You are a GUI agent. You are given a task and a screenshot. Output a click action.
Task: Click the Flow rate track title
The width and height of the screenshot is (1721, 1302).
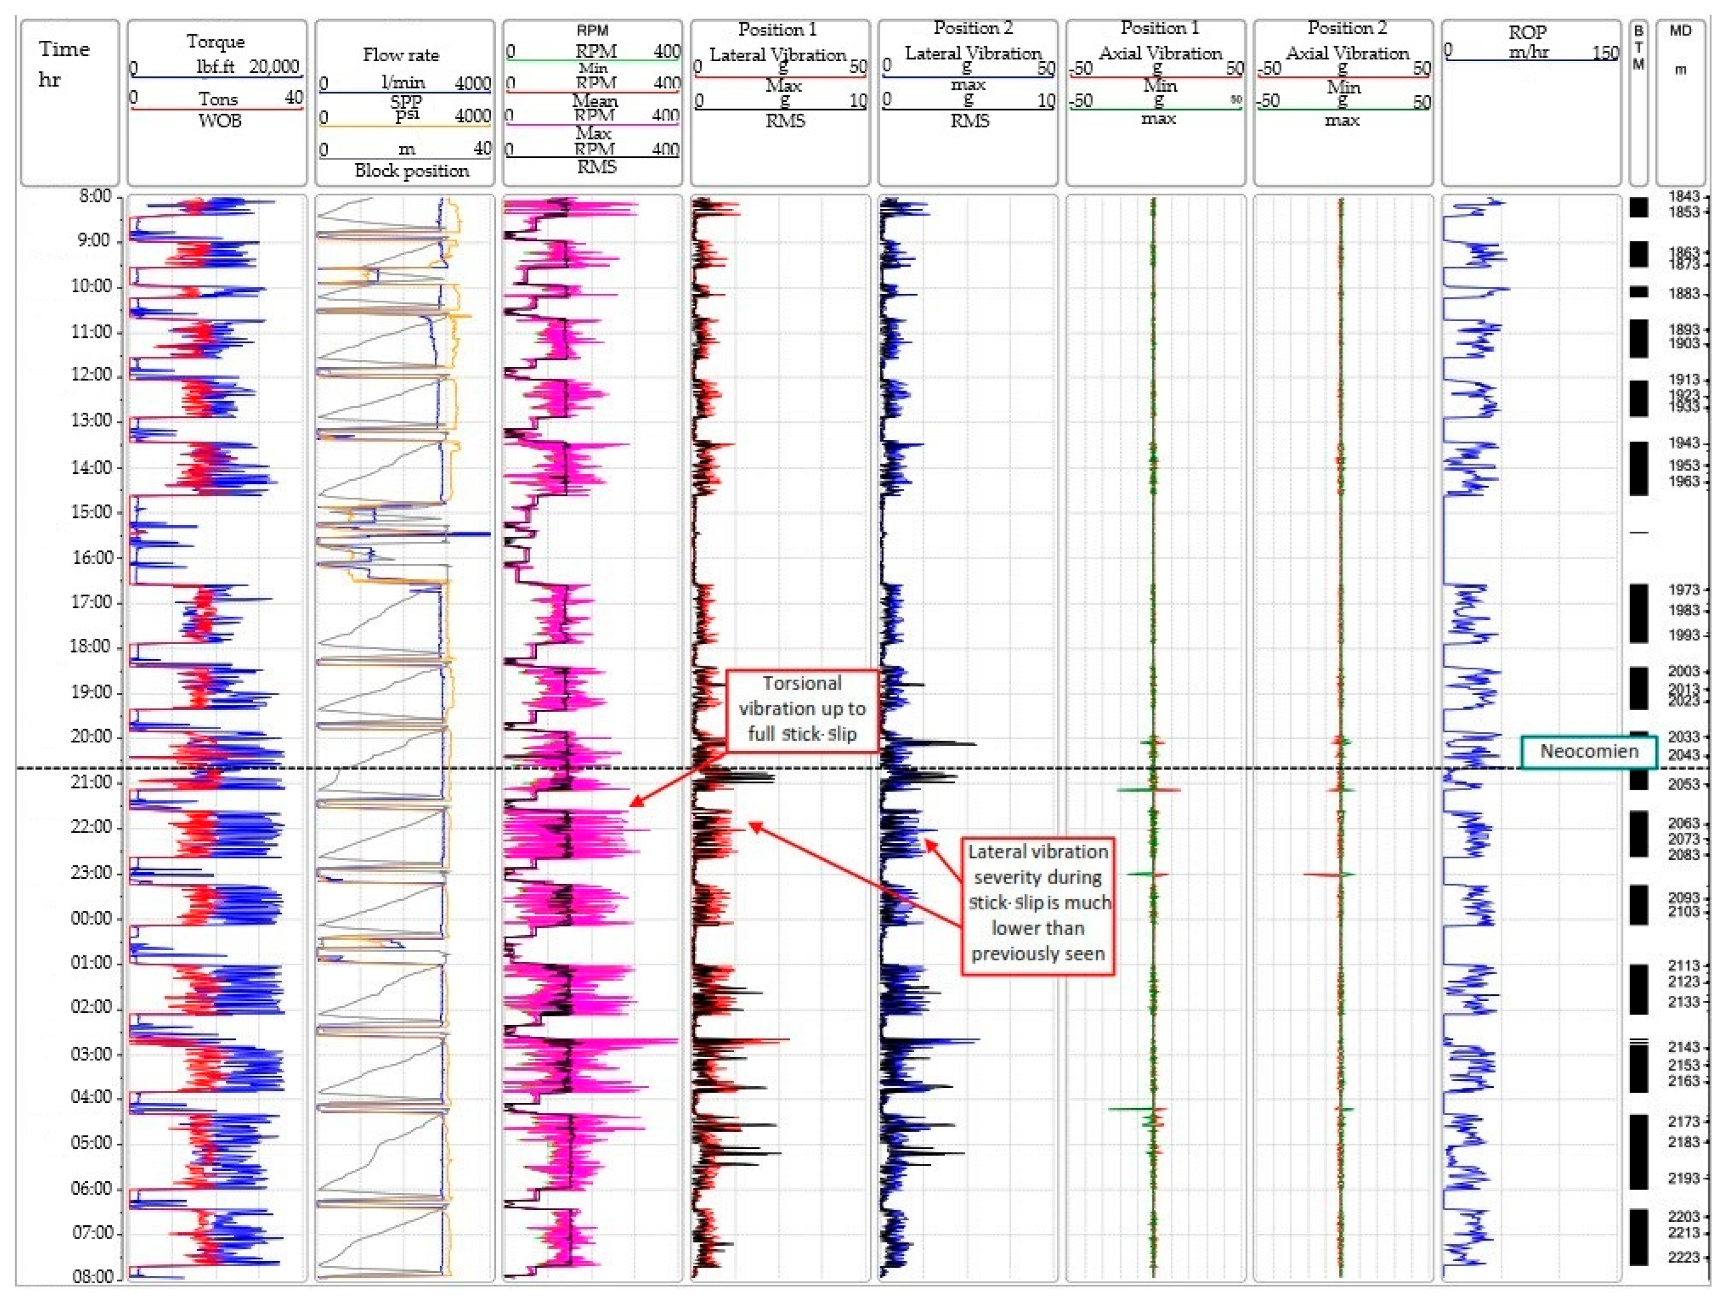tap(401, 55)
